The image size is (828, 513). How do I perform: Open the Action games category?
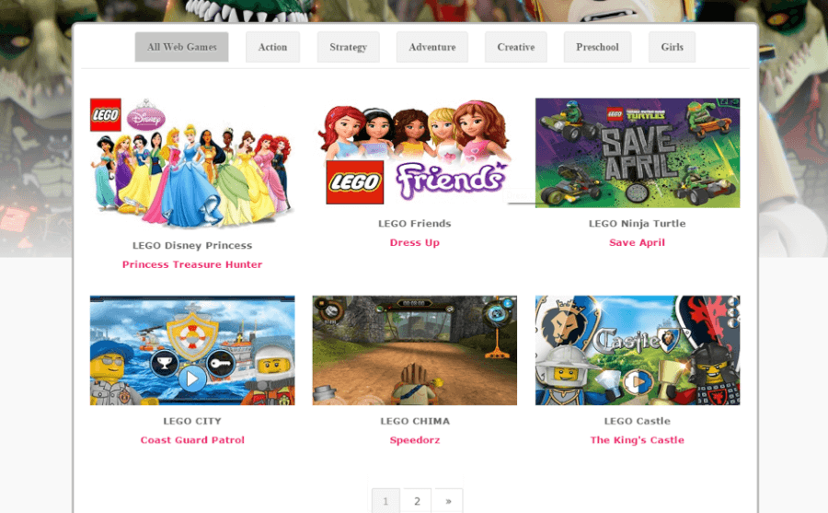272,47
